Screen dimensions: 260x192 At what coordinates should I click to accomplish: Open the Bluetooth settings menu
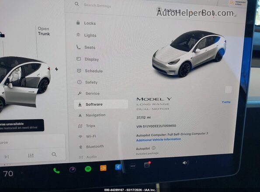91,147
